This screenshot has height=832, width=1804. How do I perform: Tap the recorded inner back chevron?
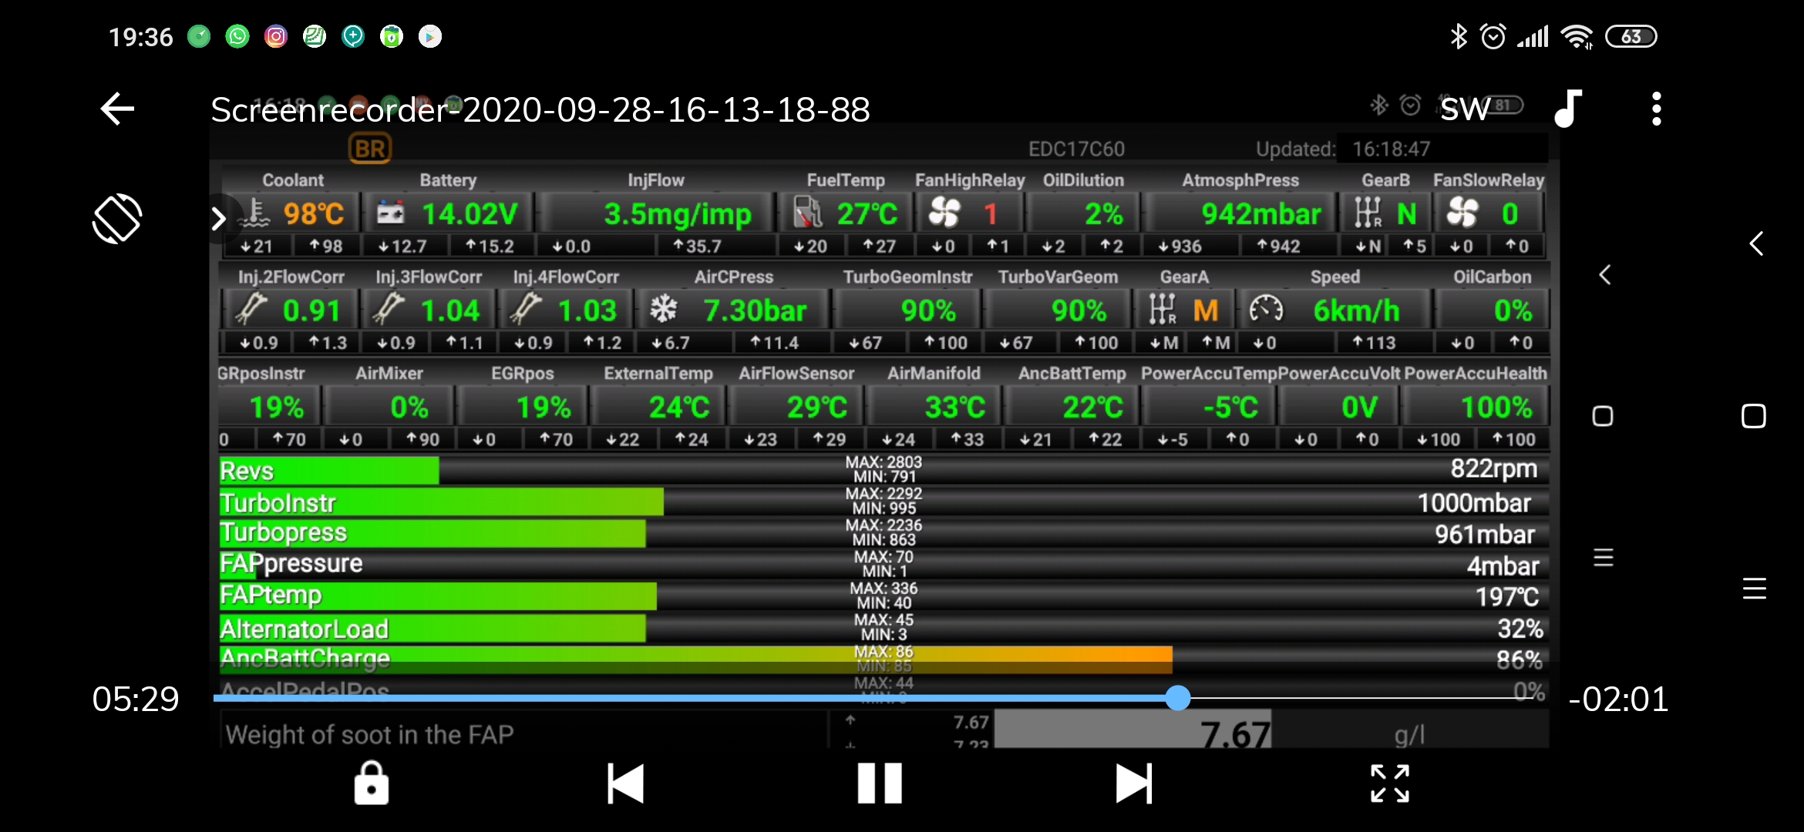pos(1605,275)
